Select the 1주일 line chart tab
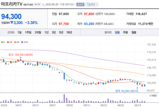Image resolution: width=159 pixels, height=109 pixels. coord(28,32)
